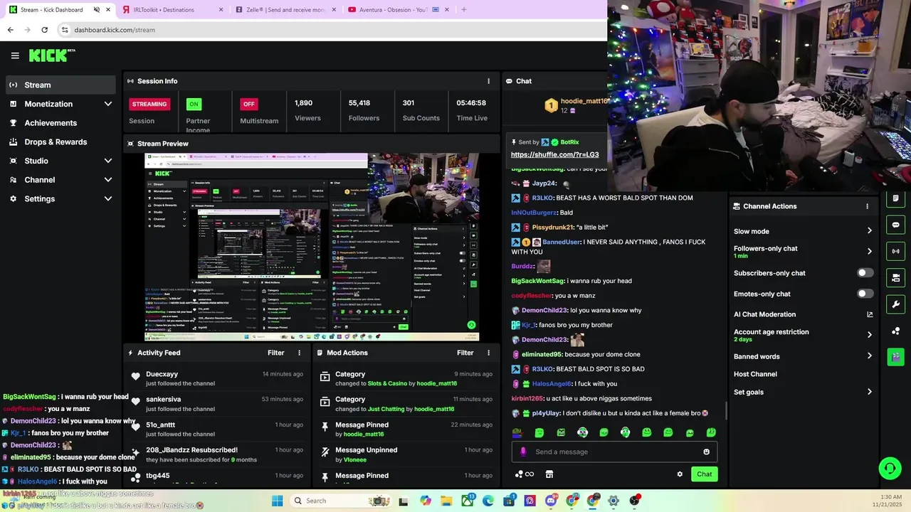
Task: Click the shop storefront icon below the chat input
Action: point(549,474)
